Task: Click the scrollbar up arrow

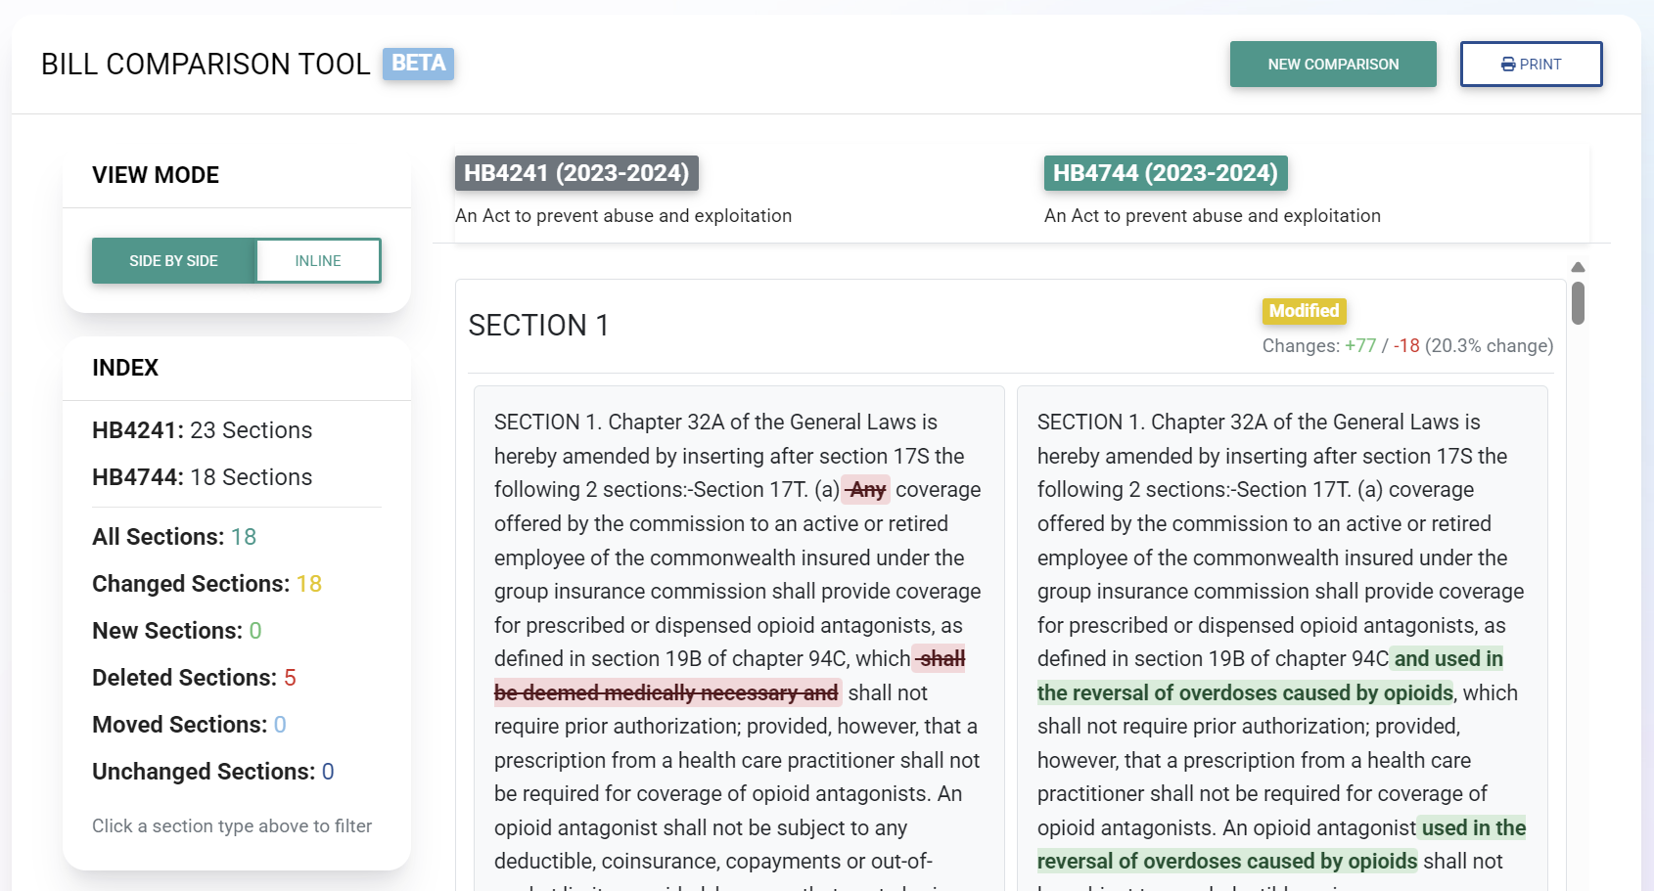Action: tap(1578, 267)
